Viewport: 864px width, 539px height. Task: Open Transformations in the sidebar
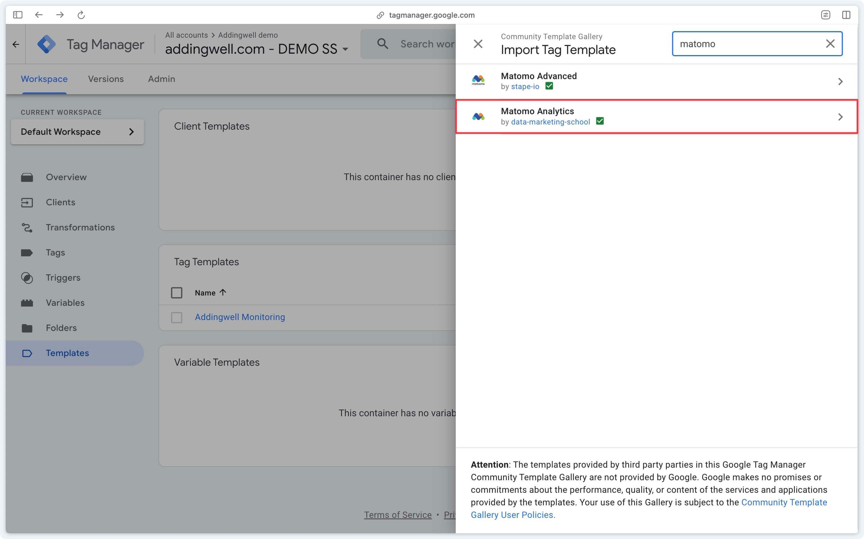point(75,228)
